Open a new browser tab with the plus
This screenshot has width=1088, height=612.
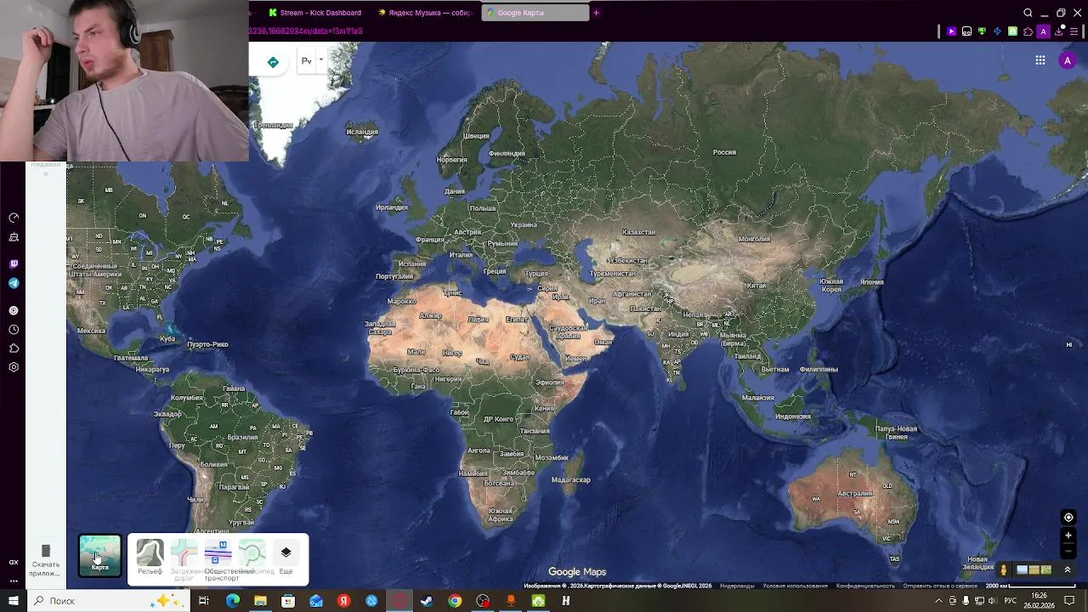click(x=596, y=13)
